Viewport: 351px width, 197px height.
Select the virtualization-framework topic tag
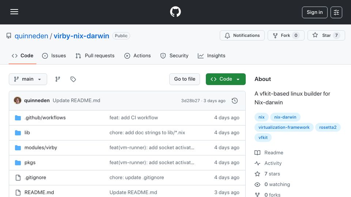[x=284, y=127]
